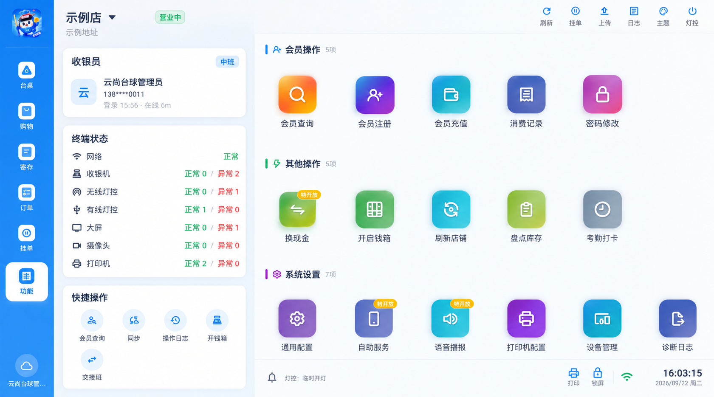Click 会员查询 in 快捷操作
This screenshot has height=397, width=714.
[x=92, y=326]
